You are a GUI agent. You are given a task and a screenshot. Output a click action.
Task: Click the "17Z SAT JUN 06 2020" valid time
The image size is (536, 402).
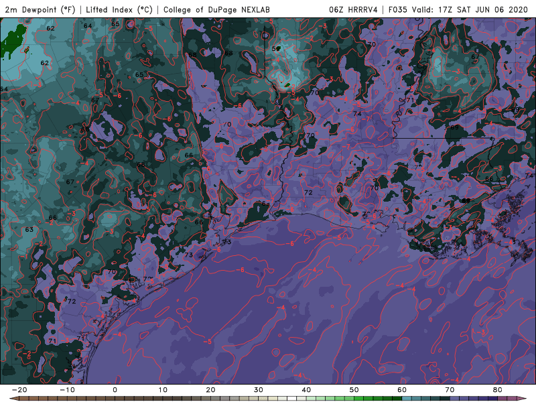pyautogui.click(x=483, y=9)
